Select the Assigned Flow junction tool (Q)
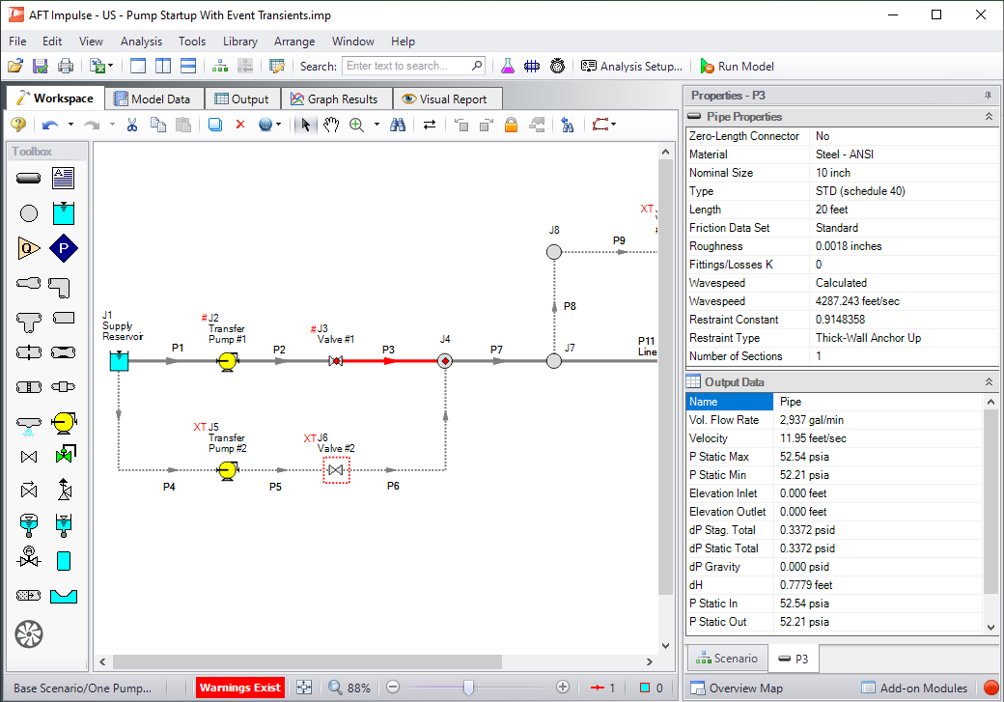The width and height of the screenshot is (1004, 702). coord(28,248)
